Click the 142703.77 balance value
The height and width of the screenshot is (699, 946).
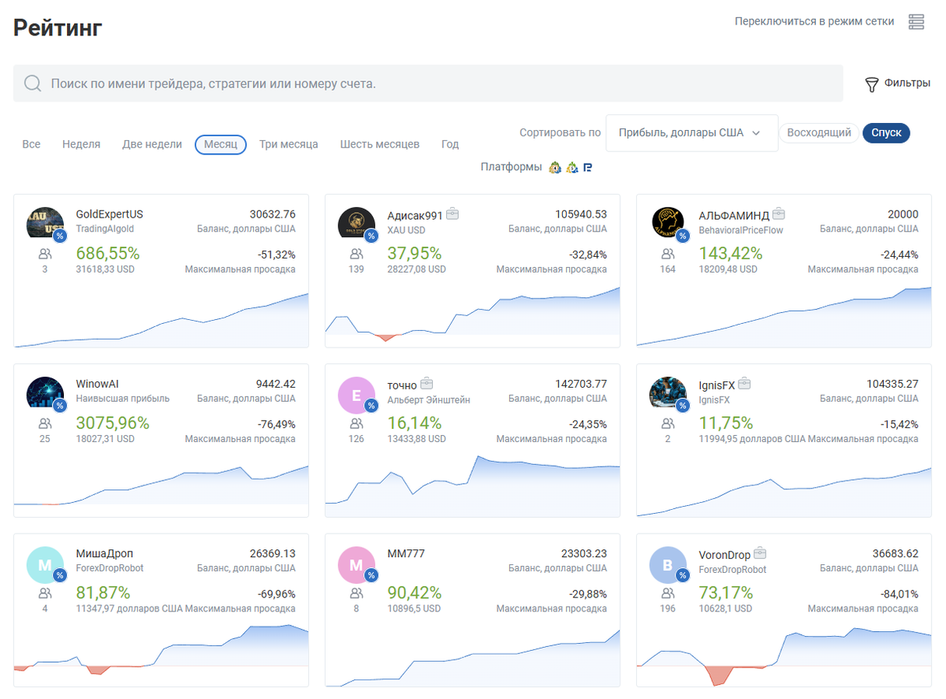pos(581,384)
